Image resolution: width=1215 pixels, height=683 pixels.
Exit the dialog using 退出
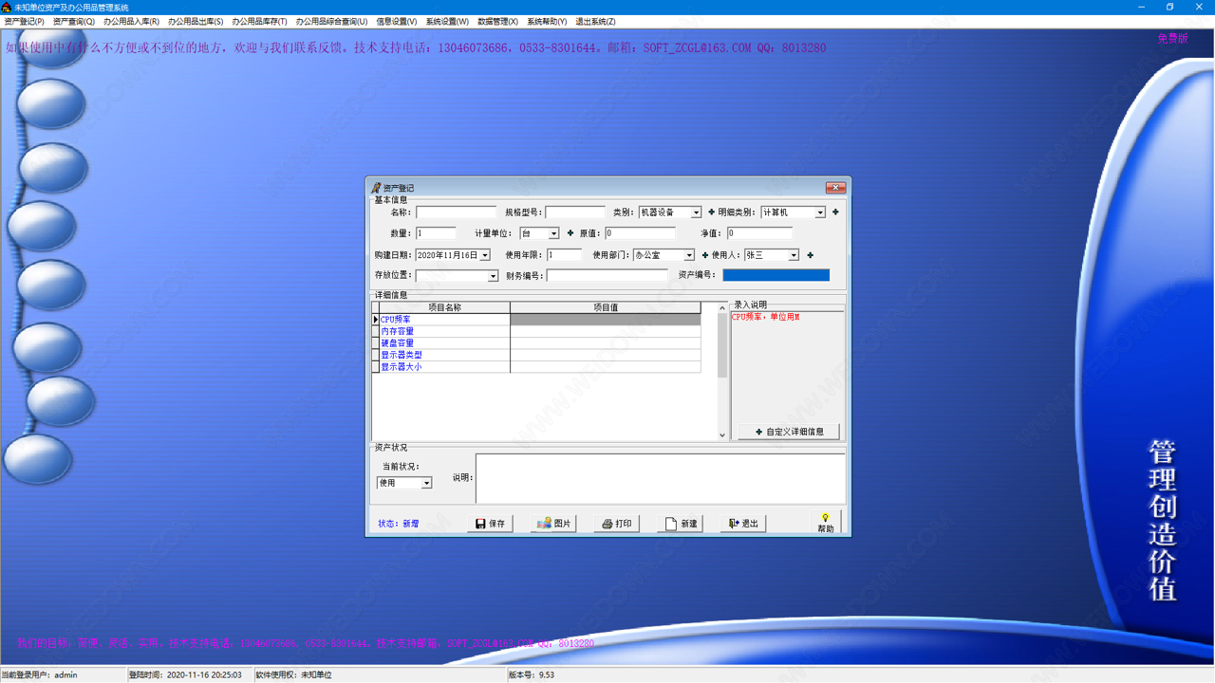point(743,524)
